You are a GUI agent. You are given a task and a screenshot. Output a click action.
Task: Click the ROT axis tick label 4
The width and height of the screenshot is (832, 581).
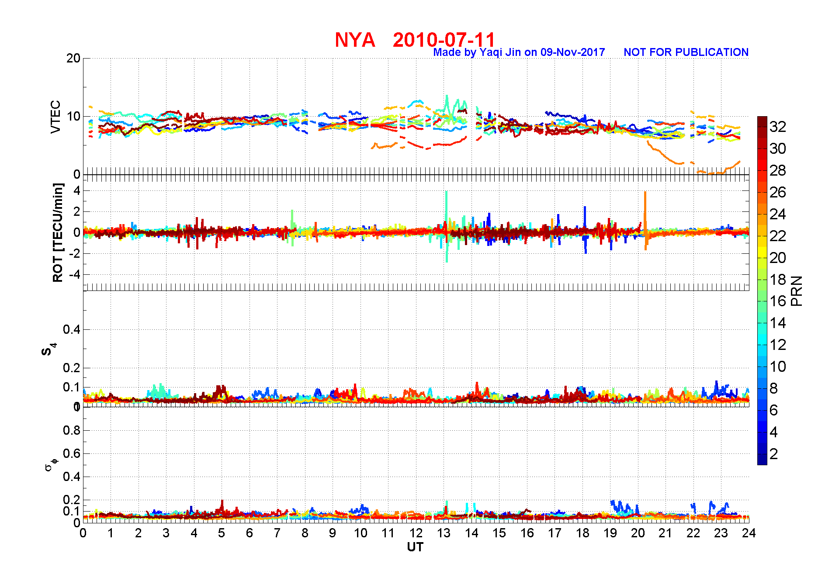click(77, 190)
